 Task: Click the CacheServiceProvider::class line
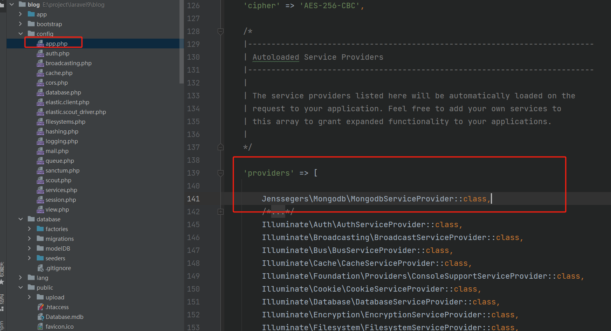(367, 263)
